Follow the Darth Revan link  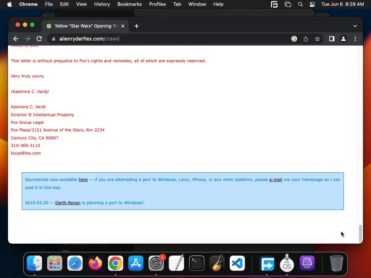point(68,203)
